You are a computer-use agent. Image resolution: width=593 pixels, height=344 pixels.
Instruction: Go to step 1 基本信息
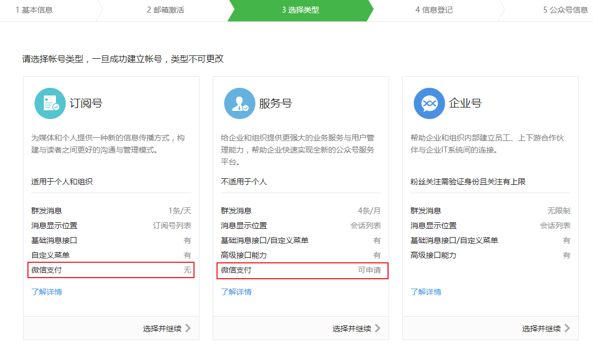(34, 10)
